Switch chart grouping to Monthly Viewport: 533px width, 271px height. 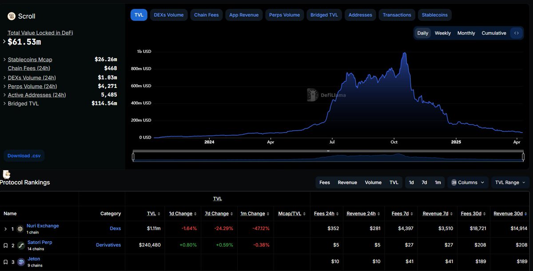point(466,33)
